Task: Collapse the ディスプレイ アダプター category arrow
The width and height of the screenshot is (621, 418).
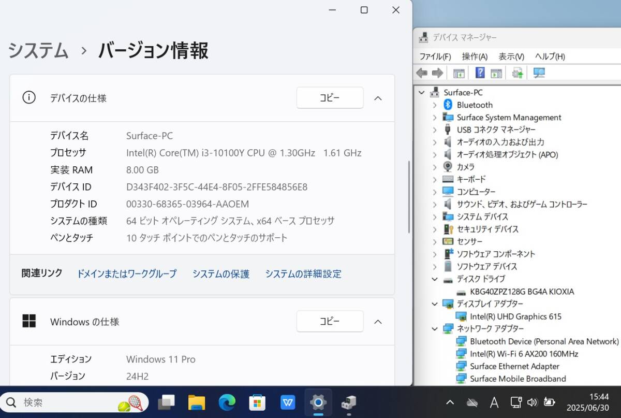Action: pos(435,304)
